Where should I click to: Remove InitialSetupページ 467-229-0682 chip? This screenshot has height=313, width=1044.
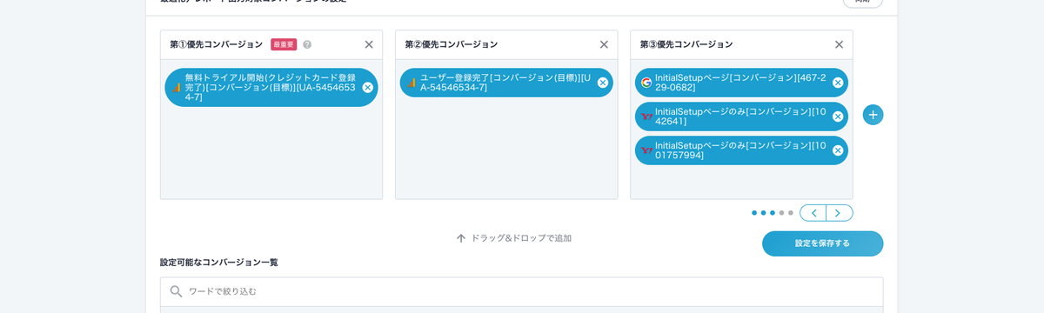[838, 83]
